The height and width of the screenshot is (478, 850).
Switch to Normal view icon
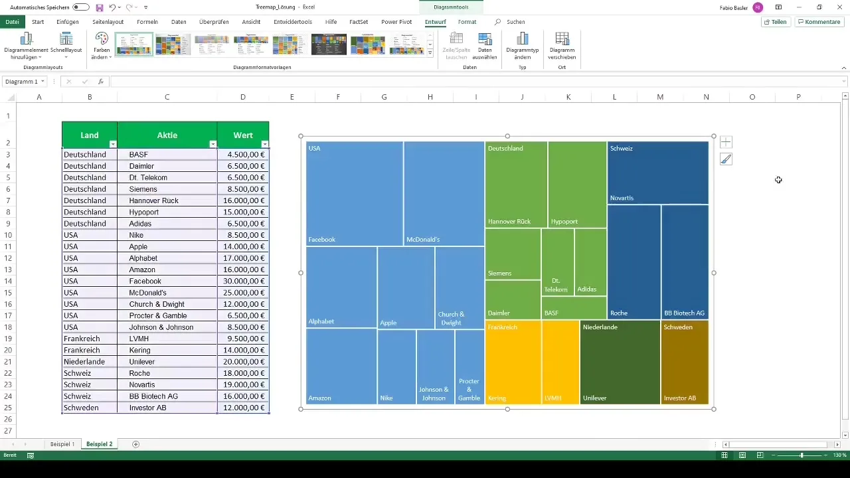(724, 455)
